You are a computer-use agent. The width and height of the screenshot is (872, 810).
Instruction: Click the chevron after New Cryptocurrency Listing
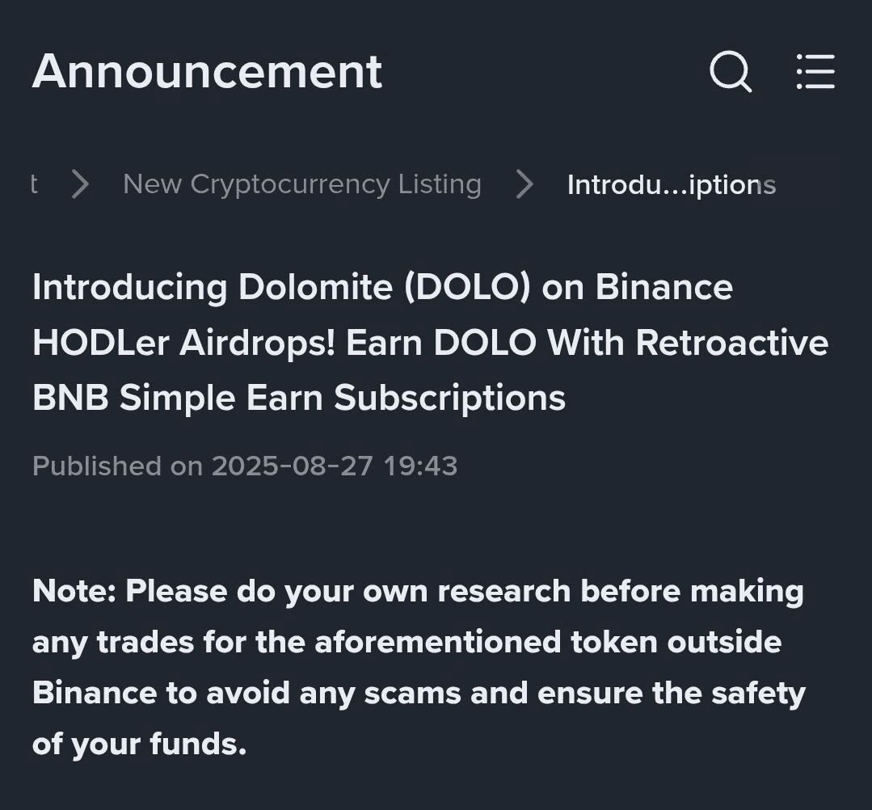pyautogui.click(x=524, y=184)
